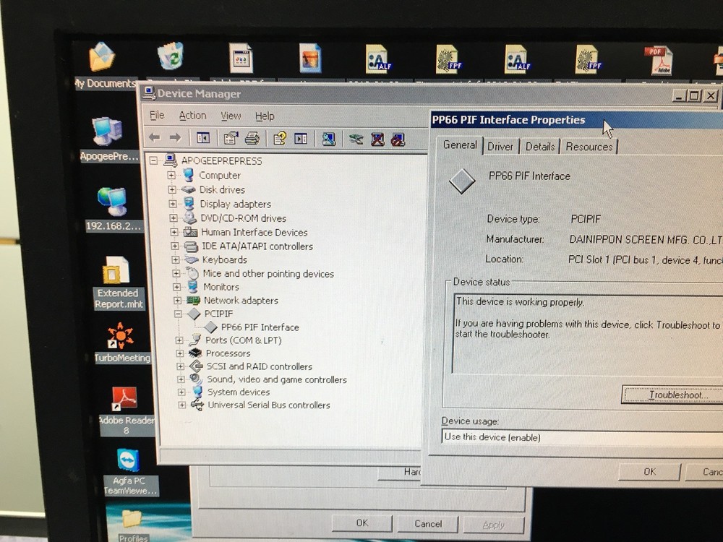The width and height of the screenshot is (723, 542).
Task: Expand the Universal Serial Bus controllers node
Action: (x=181, y=405)
